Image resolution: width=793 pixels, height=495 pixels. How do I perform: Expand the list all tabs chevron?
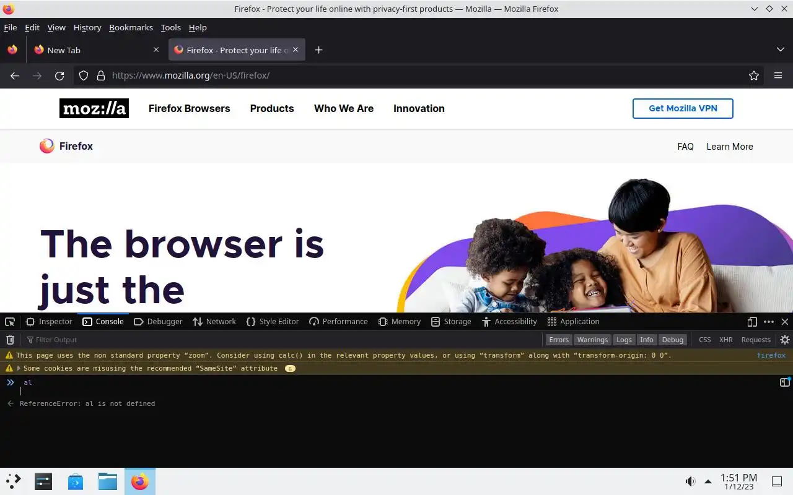point(780,49)
